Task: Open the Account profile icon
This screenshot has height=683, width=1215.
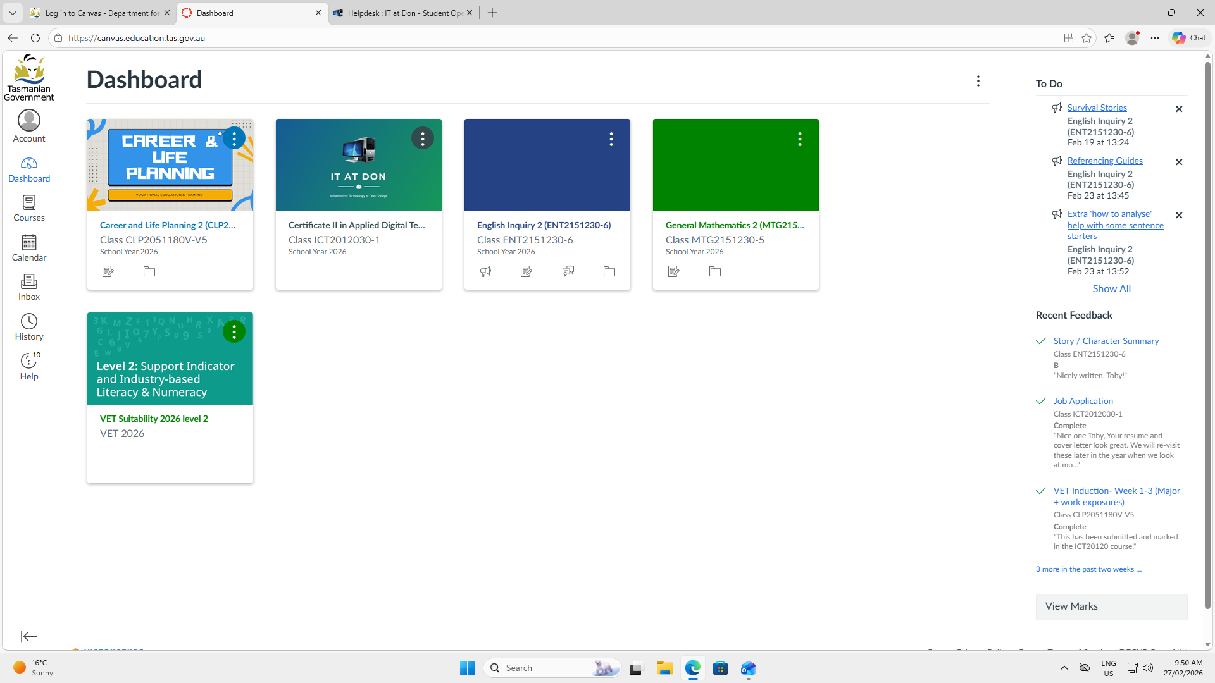Action: click(x=29, y=126)
